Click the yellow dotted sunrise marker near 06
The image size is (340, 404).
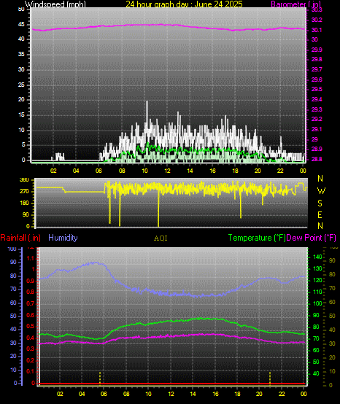[x=100, y=378]
